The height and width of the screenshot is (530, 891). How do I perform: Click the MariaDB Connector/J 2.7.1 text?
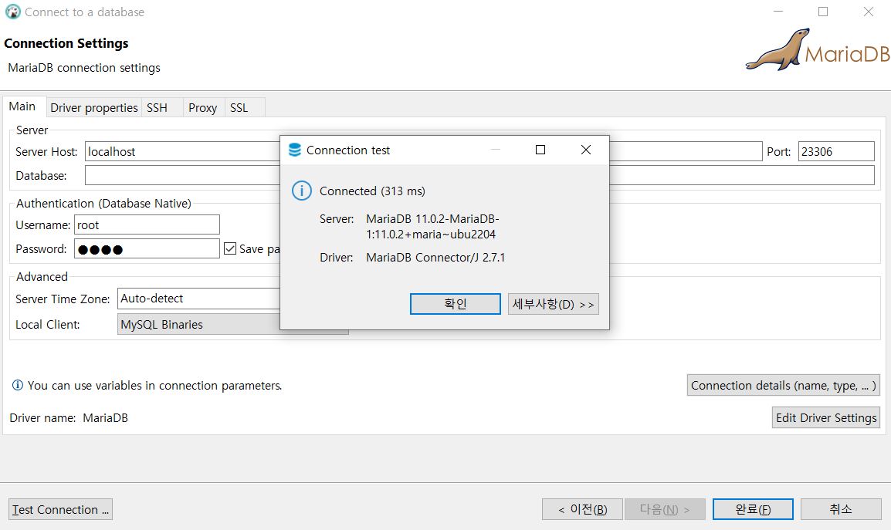(435, 258)
